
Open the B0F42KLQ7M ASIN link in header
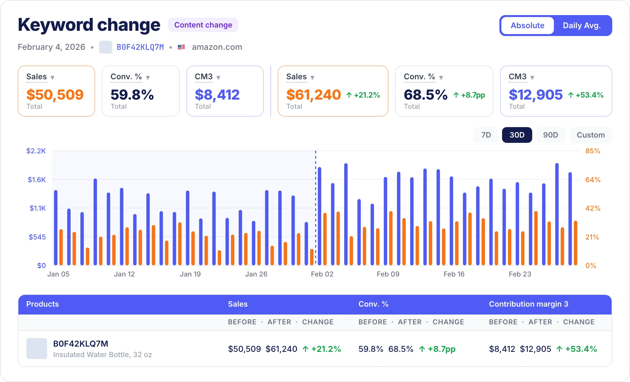pos(140,47)
